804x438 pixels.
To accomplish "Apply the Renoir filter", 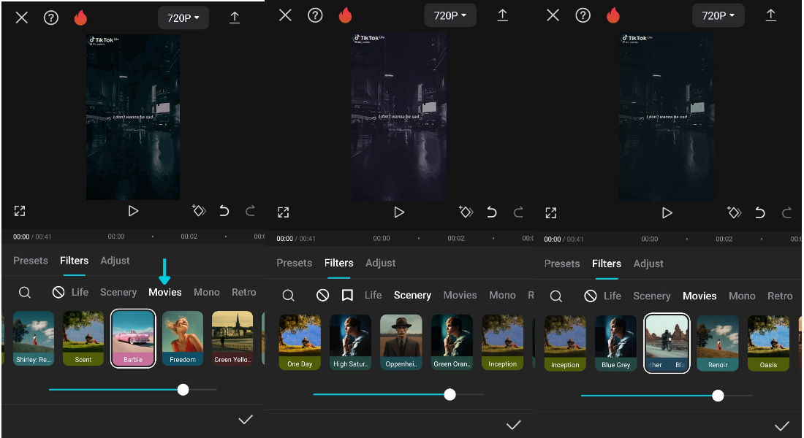I will pyautogui.click(x=718, y=343).
